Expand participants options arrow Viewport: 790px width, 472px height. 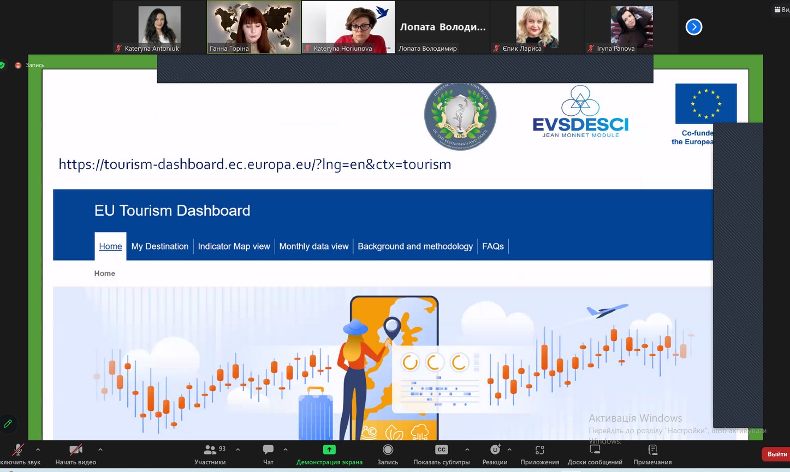point(238,450)
